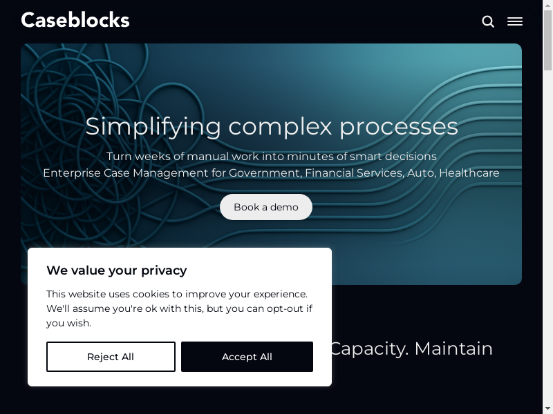Click the word "Healthcare" in the hero
Image resolution: width=553 pixels, height=414 pixels.
click(x=469, y=173)
